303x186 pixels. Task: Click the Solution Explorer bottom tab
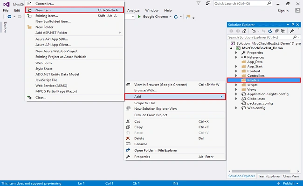point(241,176)
